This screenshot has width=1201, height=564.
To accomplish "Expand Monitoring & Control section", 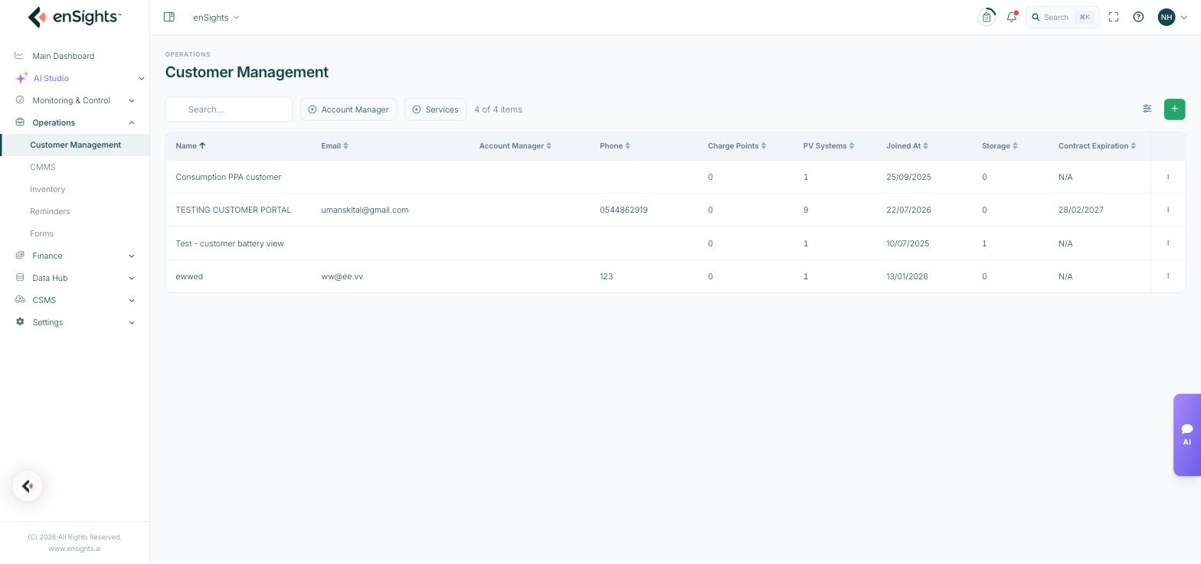I will (74, 100).
